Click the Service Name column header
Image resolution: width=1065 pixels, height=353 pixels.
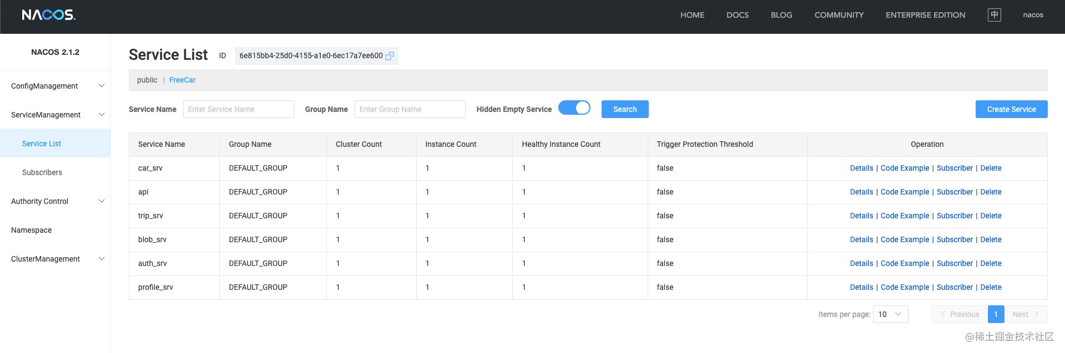point(174,144)
